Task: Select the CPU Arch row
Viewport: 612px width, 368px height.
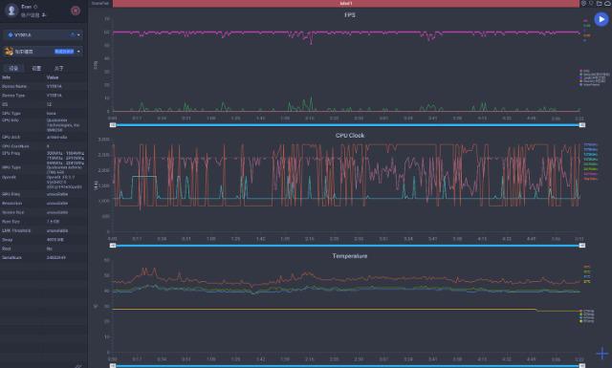Action: tap(43, 137)
